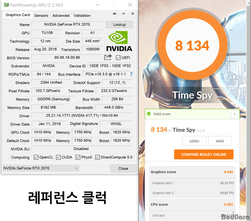Viewport: 251px width, 221px height.
Task: Minimize the GPU-Z window
Action: point(97,5)
